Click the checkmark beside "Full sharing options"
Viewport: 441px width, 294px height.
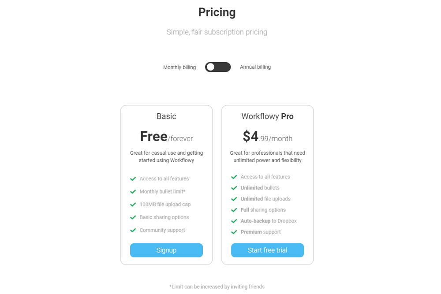[x=234, y=210]
